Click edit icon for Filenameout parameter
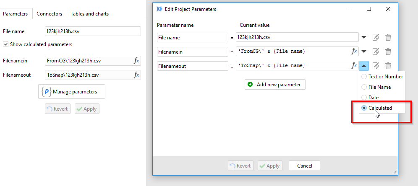 pyautogui.click(x=376, y=66)
